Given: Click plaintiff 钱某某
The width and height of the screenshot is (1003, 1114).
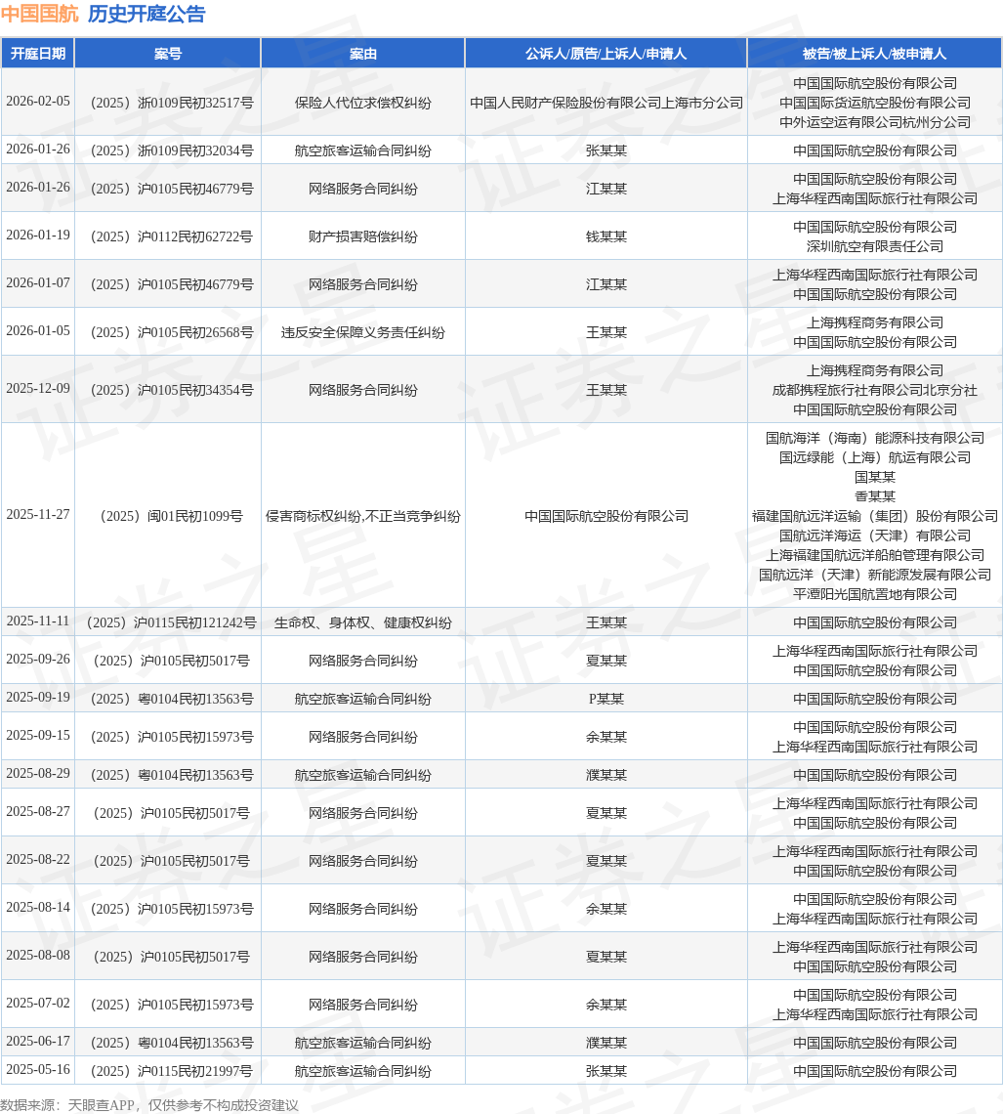Looking at the screenshot, I should point(606,236).
